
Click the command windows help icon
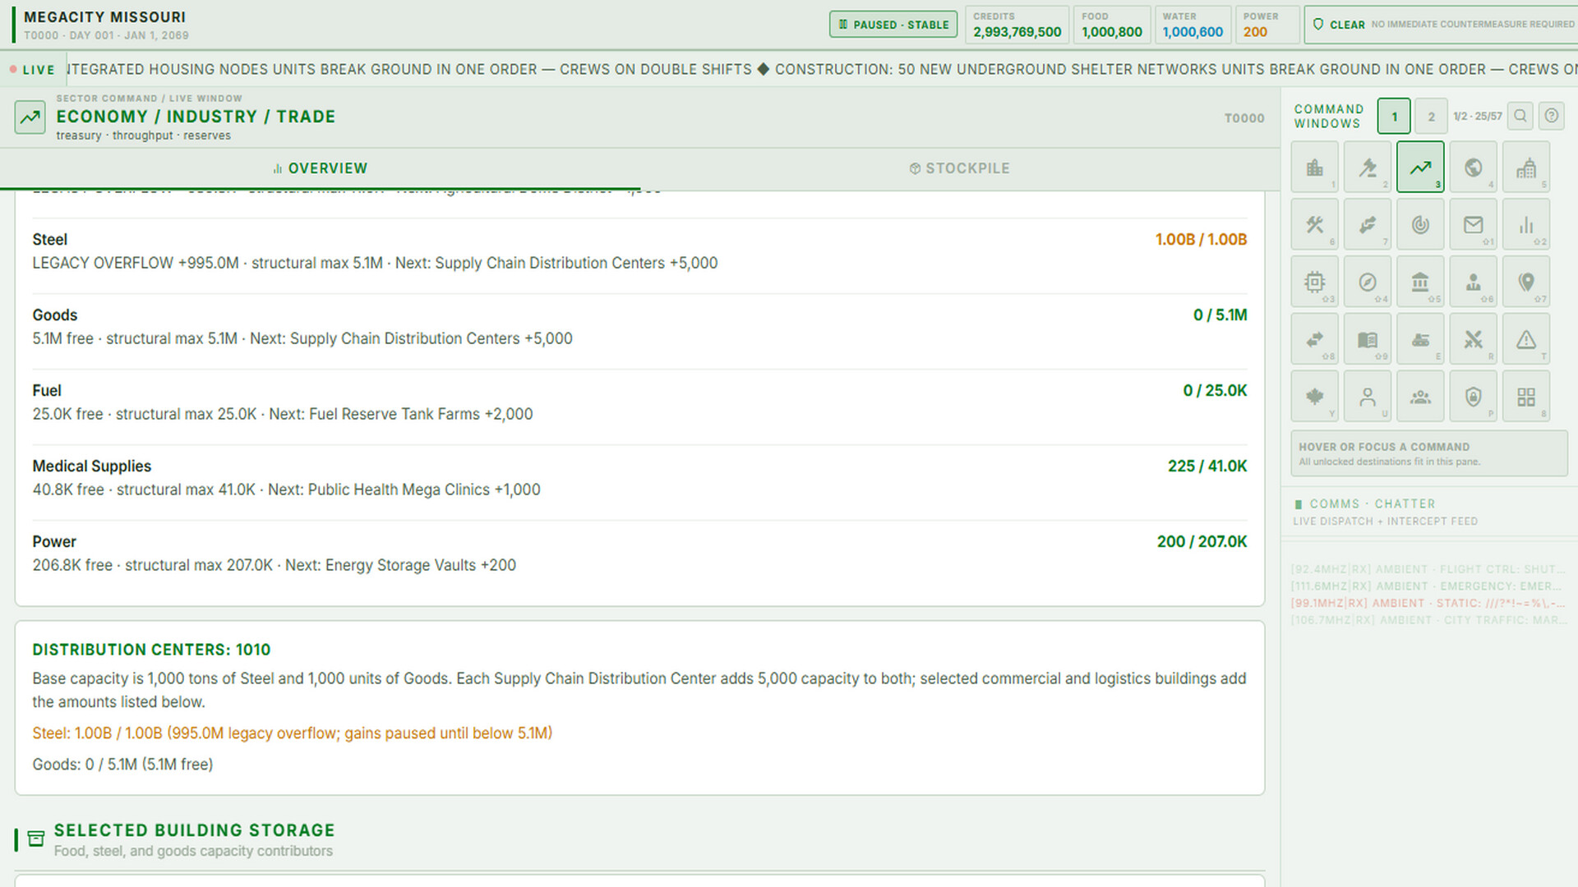pyautogui.click(x=1551, y=116)
